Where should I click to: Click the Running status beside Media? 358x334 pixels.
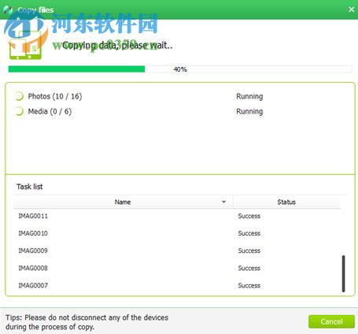249,111
